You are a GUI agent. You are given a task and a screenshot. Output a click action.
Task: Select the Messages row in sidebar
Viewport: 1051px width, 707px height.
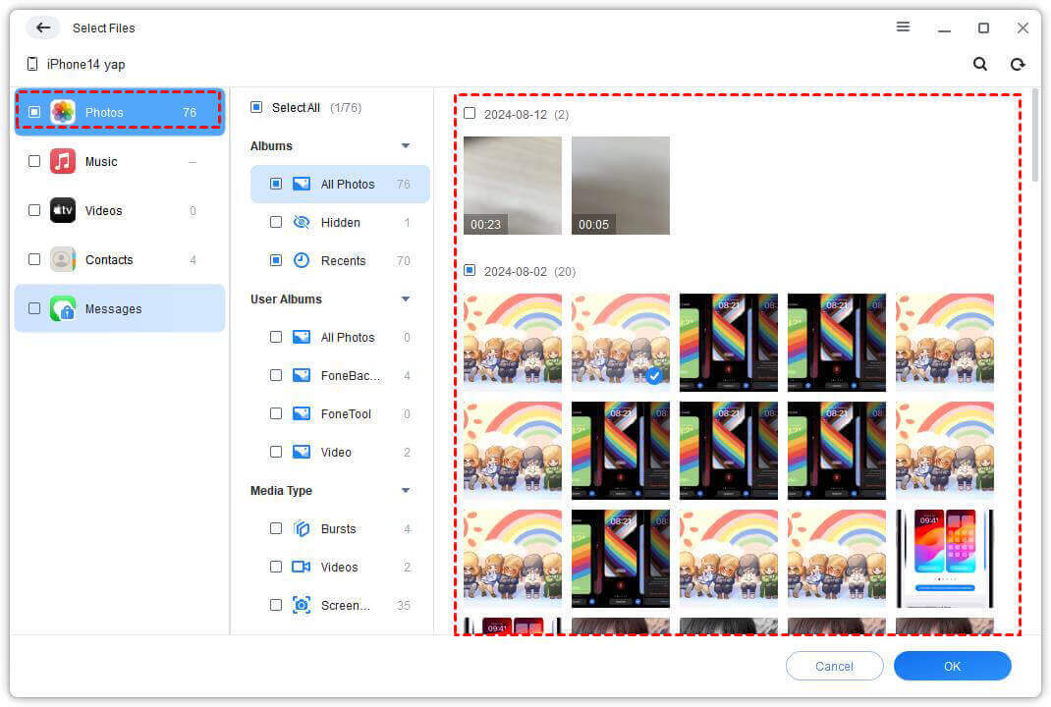(x=119, y=308)
